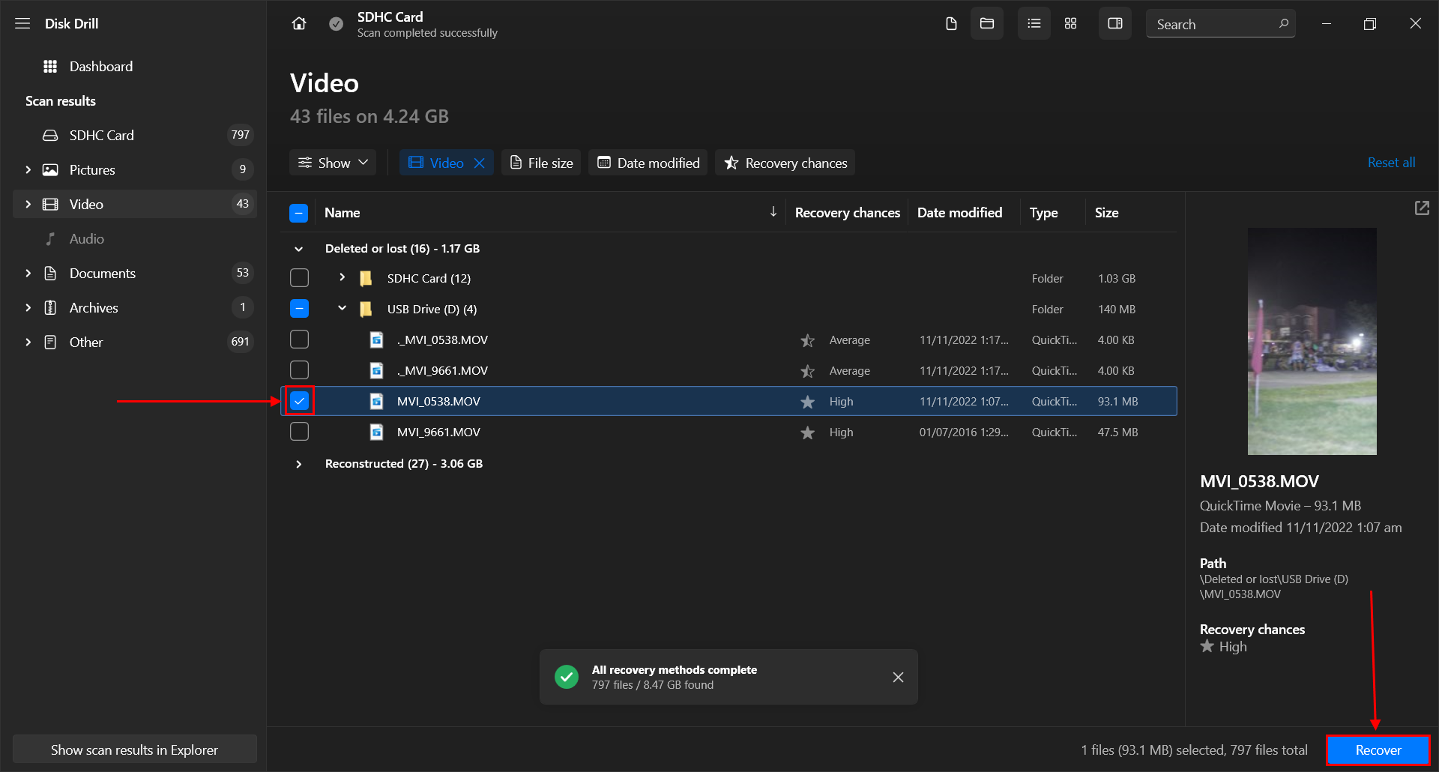Sort by Type column header
Screen dimensions: 1439x772
(x=1043, y=213)
